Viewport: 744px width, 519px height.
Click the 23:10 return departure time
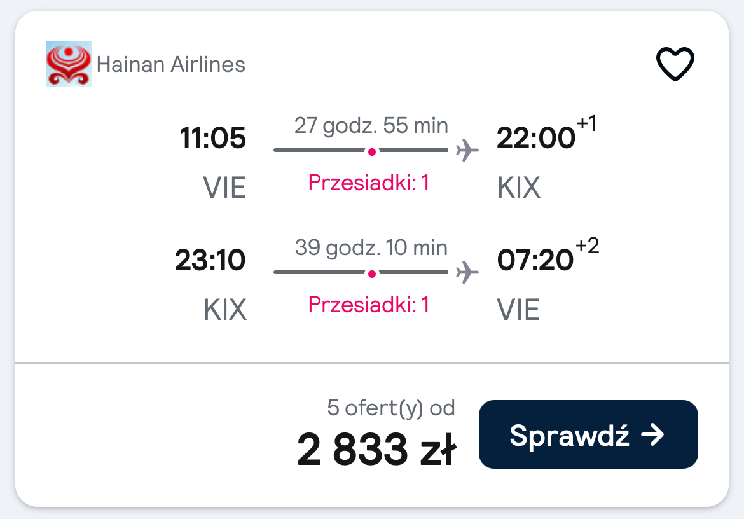[x=210, y=260]
